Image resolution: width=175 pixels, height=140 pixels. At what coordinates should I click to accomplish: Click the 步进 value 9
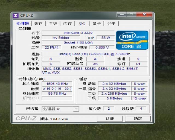(x=138, y=59)
